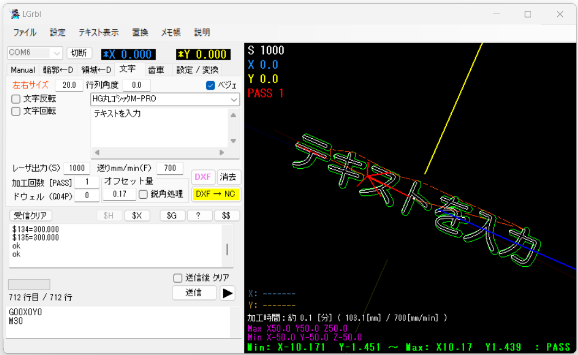Click the $G button

(x=172, y=216)
